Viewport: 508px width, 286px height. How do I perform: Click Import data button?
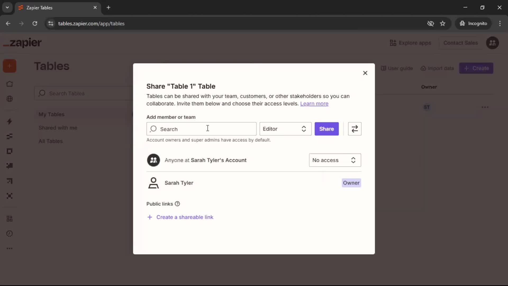437,68
